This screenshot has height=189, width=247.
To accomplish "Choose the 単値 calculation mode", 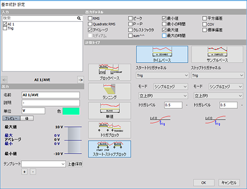I will pos(110,110).
